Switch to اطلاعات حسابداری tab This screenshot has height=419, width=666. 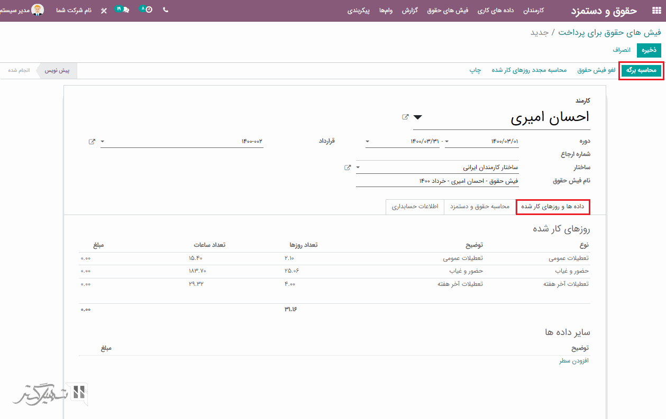pos(415,207)
